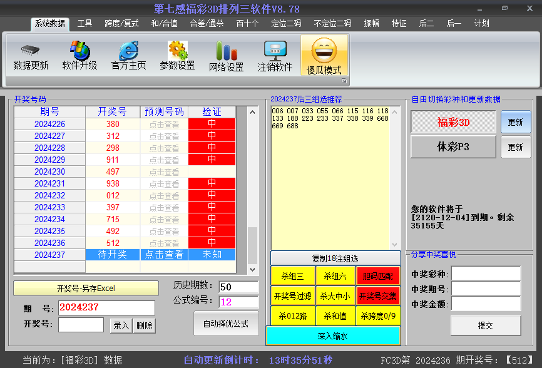Open the 跨度/复式 tab

pyautogui.click(x=121, y=24)
